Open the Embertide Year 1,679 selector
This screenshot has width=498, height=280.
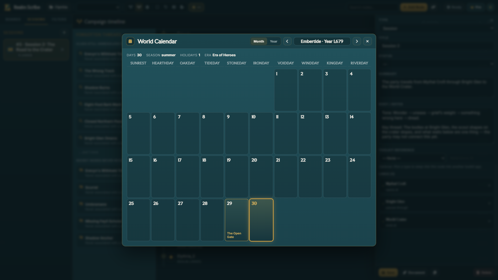click(322, 41)
